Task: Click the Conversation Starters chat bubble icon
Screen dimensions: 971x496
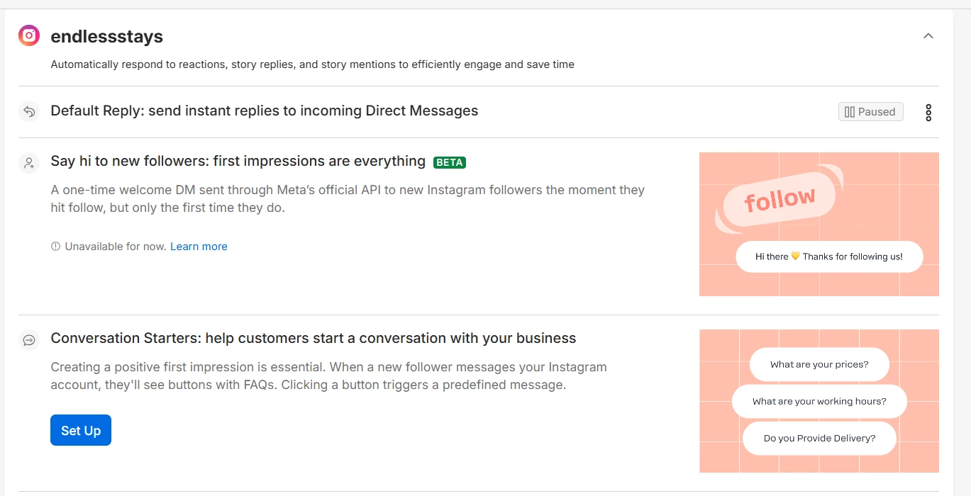Action: tap(29, 340)
